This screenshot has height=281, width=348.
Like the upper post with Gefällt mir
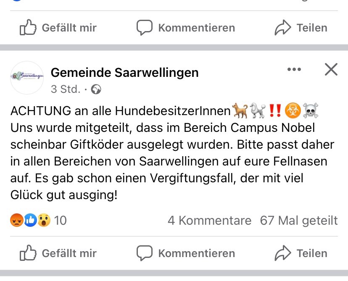(59, 28)
